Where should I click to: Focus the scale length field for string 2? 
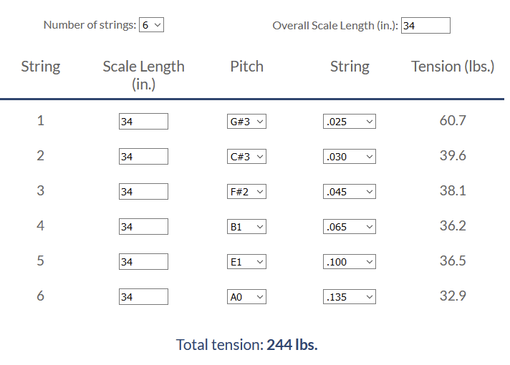[x=143, y=157]
